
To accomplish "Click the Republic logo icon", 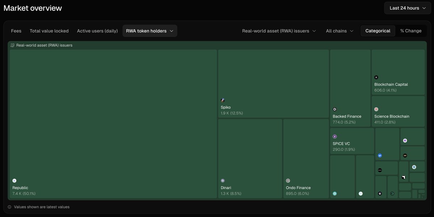I will pyautogui.click(x=14, y=181).
